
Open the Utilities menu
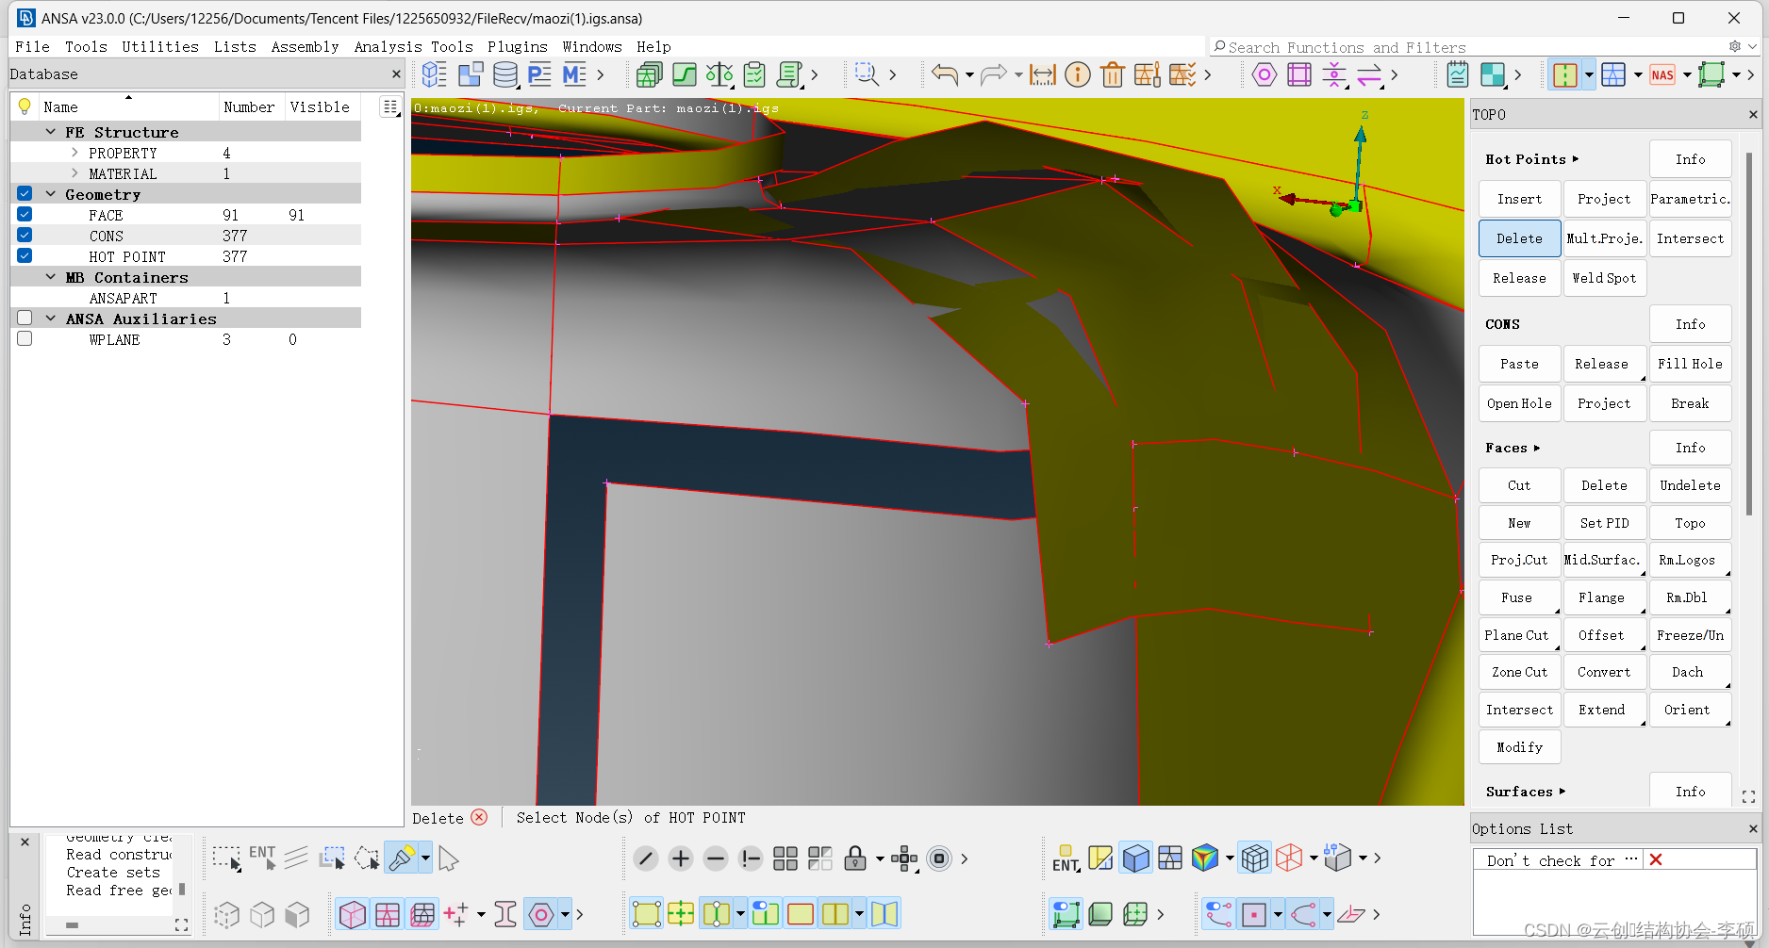point(160,47)
